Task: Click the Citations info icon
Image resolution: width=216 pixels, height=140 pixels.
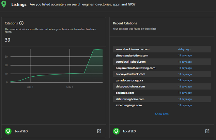Action: [x=22, y=23]
